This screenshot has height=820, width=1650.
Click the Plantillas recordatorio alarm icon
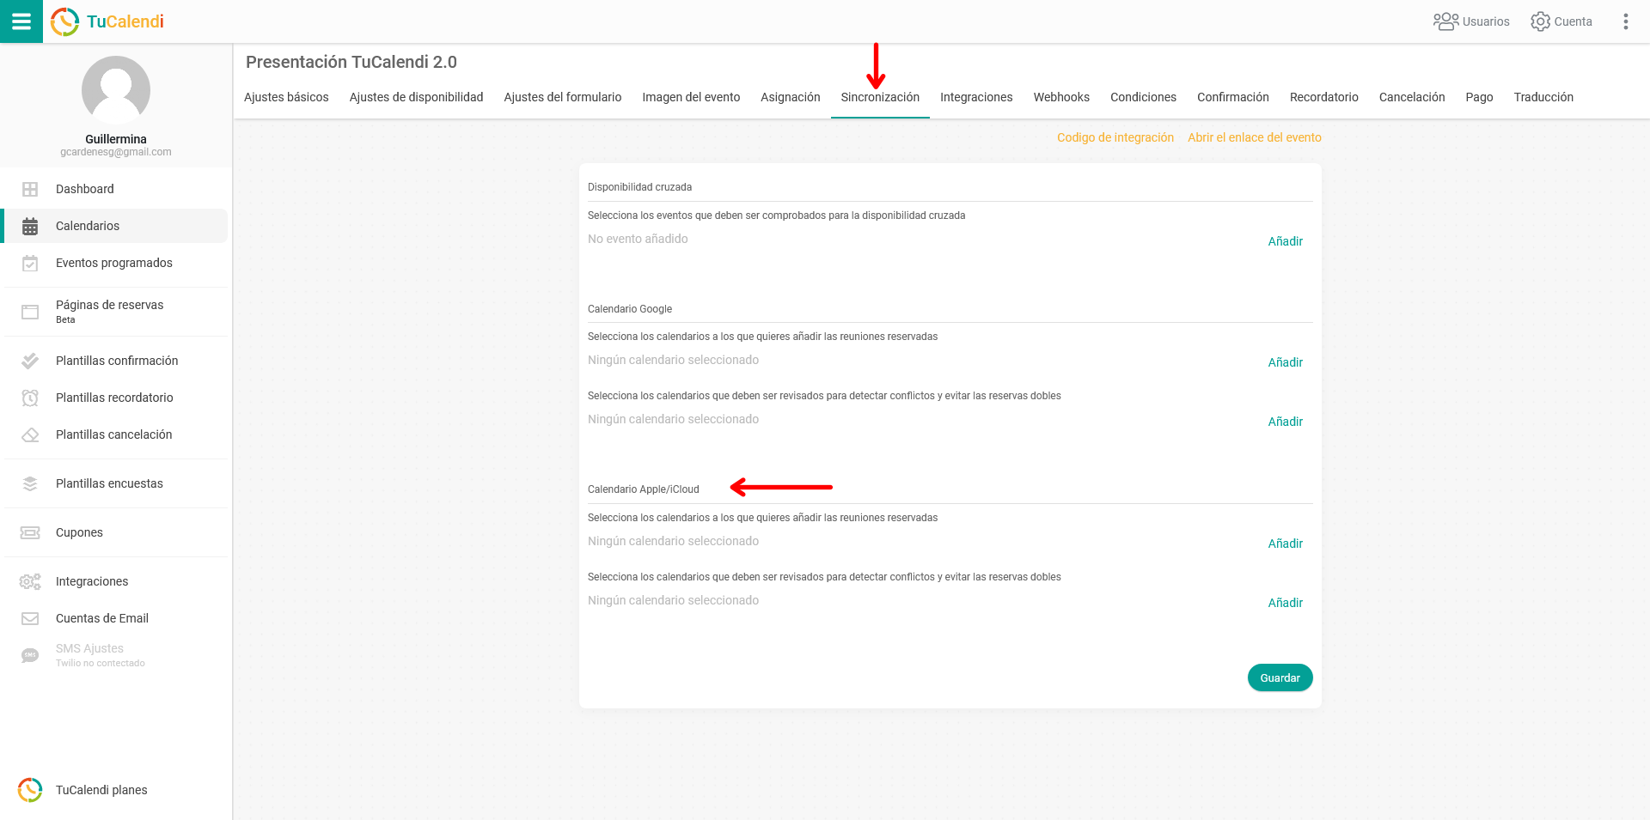click(x=30, y=398)
